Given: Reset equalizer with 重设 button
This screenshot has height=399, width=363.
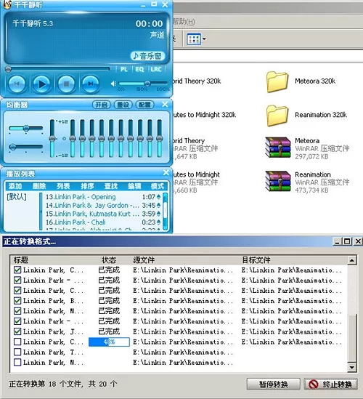Looking at the screenshot, I should (123, 105).
